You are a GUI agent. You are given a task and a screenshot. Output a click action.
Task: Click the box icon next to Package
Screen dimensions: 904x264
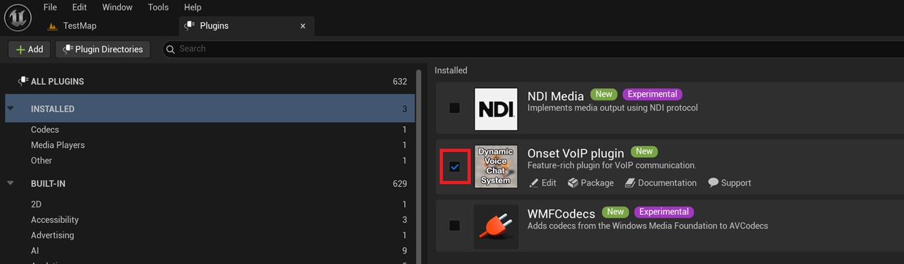click(573, 183)
